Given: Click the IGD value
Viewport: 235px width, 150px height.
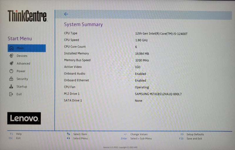Looking at the screenshot, I should coord(138,67).
